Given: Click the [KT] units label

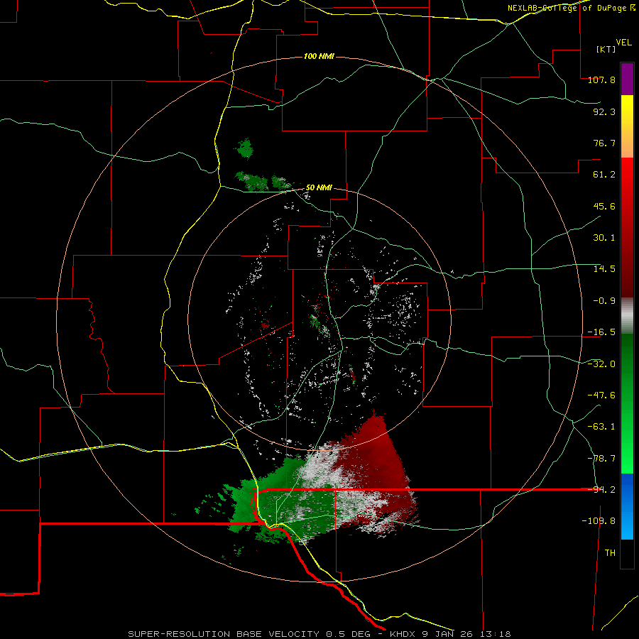Looking at the screenshot, I should 606,49.
